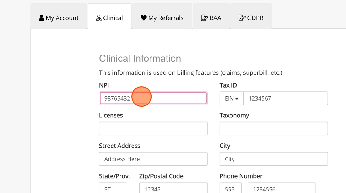Click the signature icon on BAA tab

204,18
